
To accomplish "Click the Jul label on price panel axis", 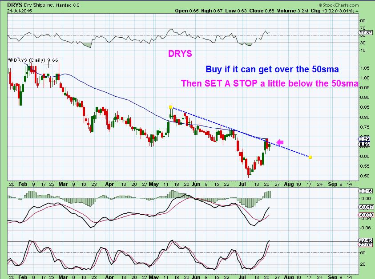I will [x=242, y=185].
